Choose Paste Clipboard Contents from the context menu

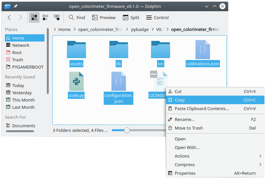215,108
